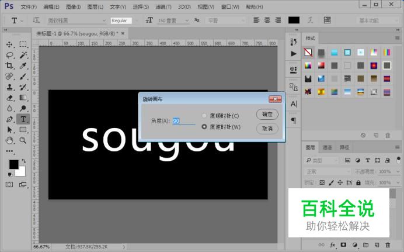The width and height of the screenshot is (404, 252).
Task: Select the Move tool
Action: (9, 44)
